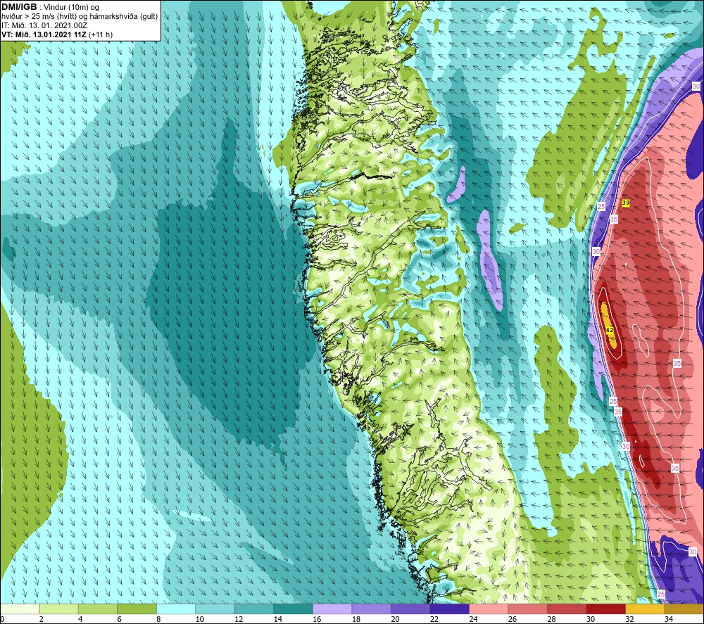Select the legend scale number 22

434,619
